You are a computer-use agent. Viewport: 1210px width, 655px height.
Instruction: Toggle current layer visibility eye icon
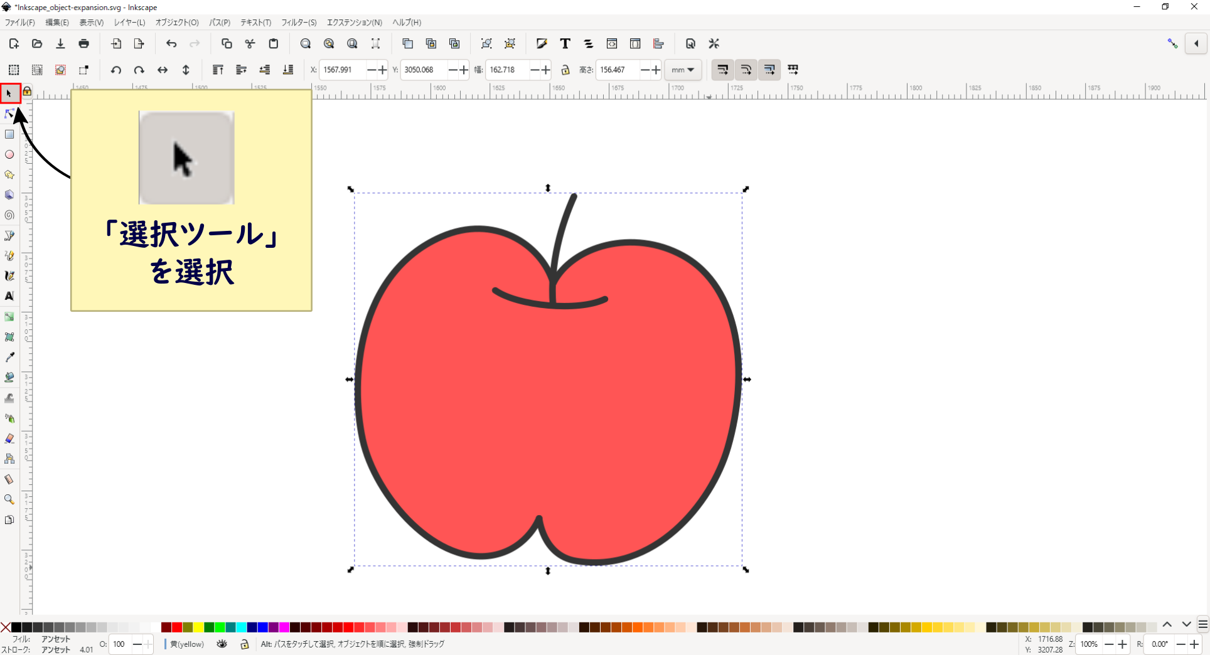(x=222, y=644)
